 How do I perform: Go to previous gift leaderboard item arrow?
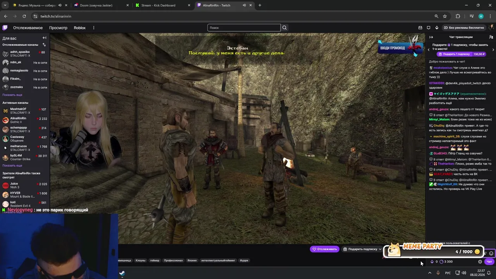[429, 50]
